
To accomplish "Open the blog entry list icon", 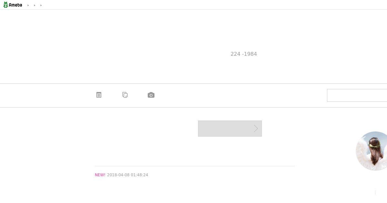I will pos(99,95).
